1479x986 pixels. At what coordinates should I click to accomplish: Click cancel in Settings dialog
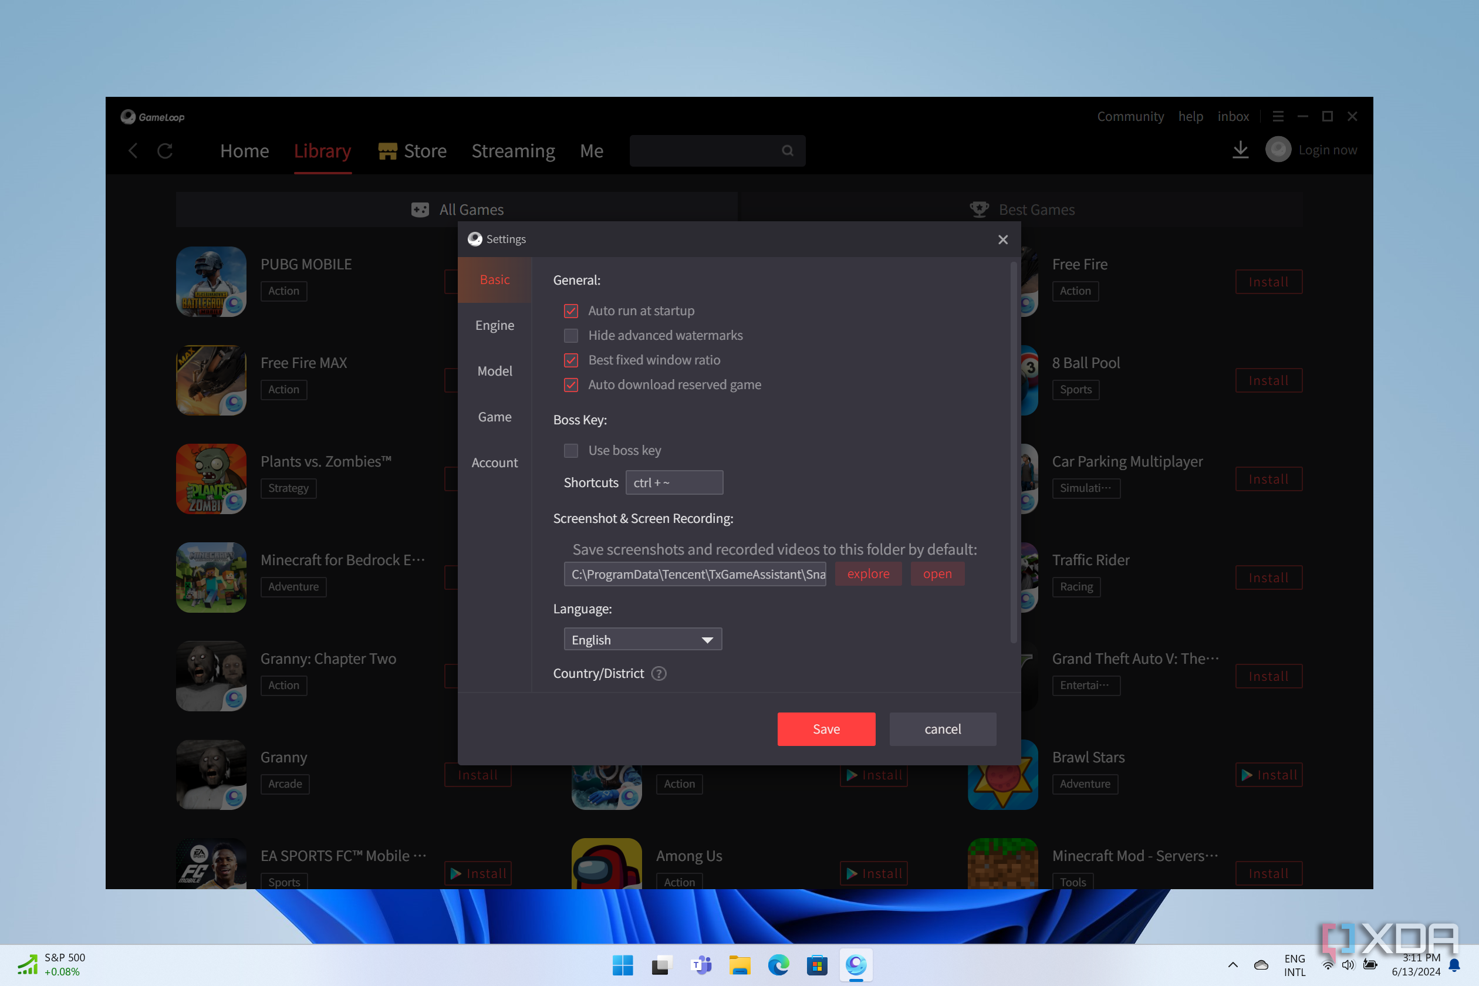(x=943, y=730)
